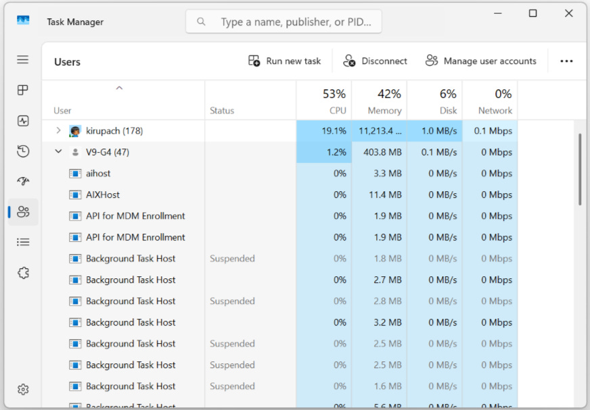590x410 pixels.
Task: Open the Services page icon
Action: [x=23, y=273]
